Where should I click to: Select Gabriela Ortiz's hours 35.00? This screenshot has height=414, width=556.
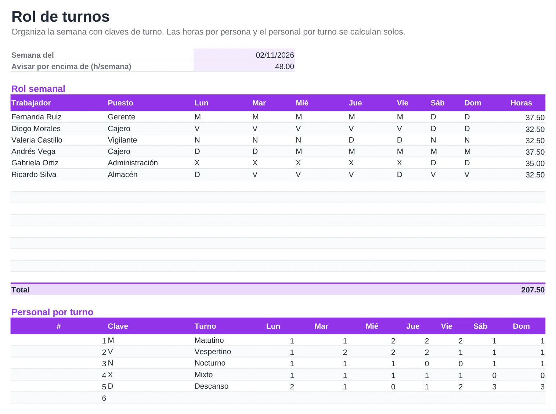tap(535, 163)
